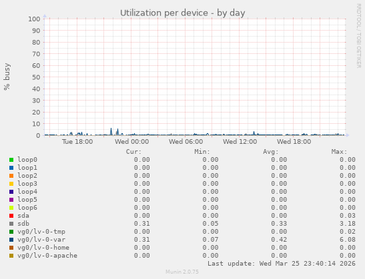Click the vg0/lv-0-home brown legend swatch
Viewport: 365px width, 279px height.
coord(11,248)
